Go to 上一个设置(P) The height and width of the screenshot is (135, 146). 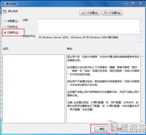click(90, 13)
